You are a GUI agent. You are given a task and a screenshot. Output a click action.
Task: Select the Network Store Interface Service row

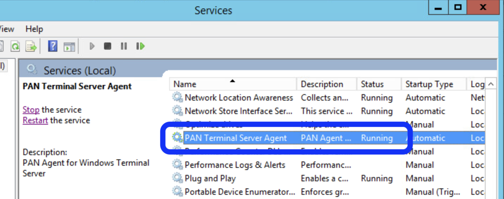click(x=327, y=111)
